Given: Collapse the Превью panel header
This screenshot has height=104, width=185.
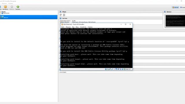Looking at the screenshot, I should coord(174,12).
